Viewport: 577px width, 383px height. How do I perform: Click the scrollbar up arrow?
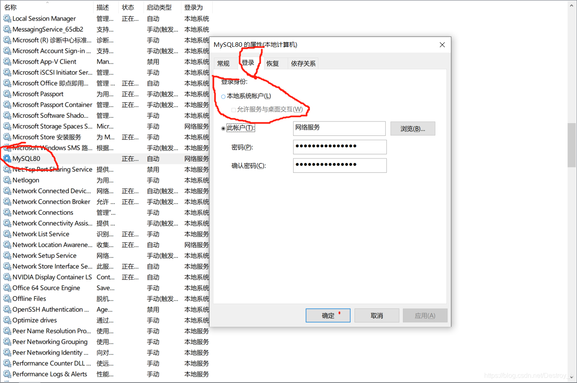click(572, 6)
